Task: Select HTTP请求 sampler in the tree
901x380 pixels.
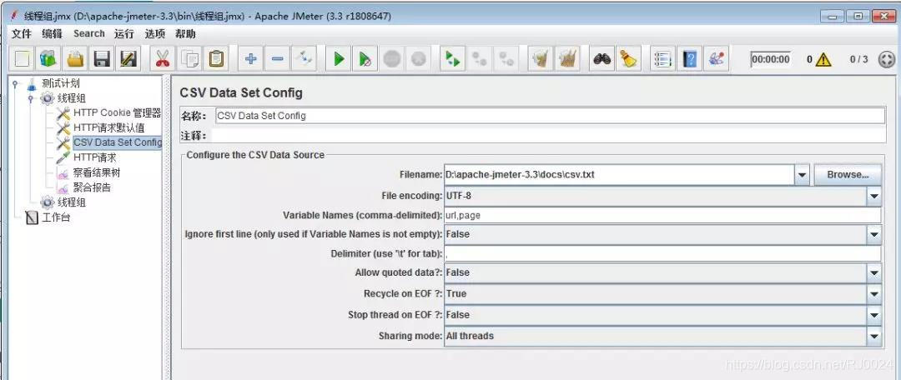Action: click(x=95, y=157)
